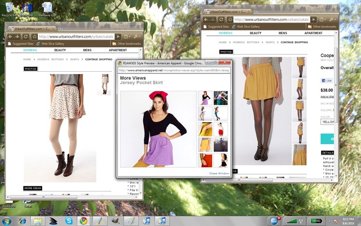Open Web Slice Gallery bookmark in left window
Viewport: 361px width, 226px height.
(50, 44)
